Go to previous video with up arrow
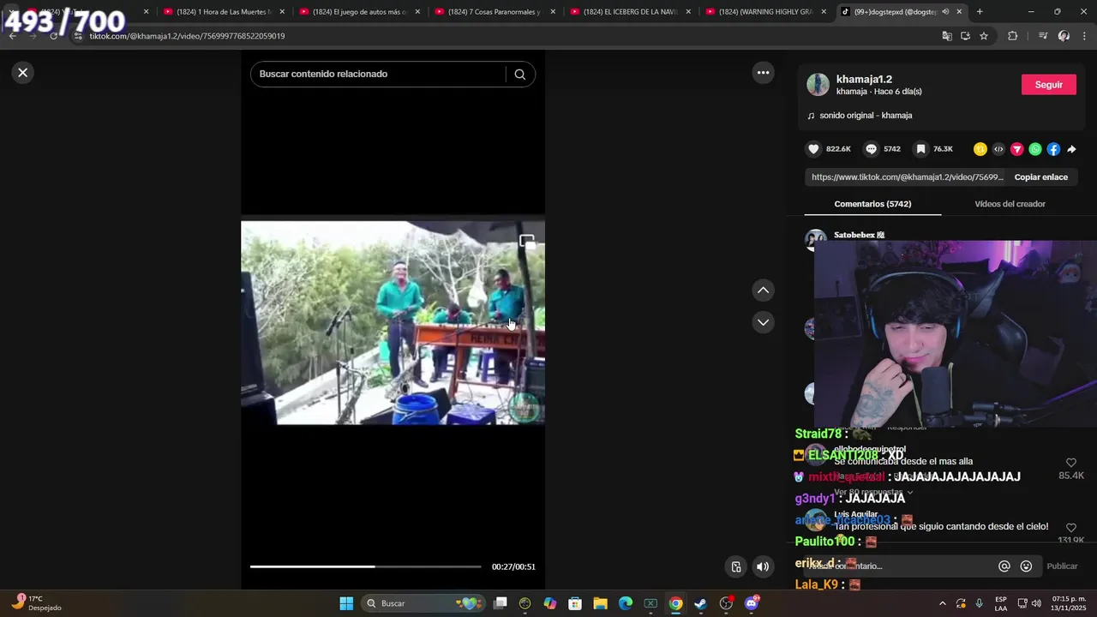 [763, 291]
